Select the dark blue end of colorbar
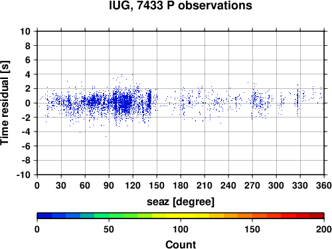 (44, 216)
